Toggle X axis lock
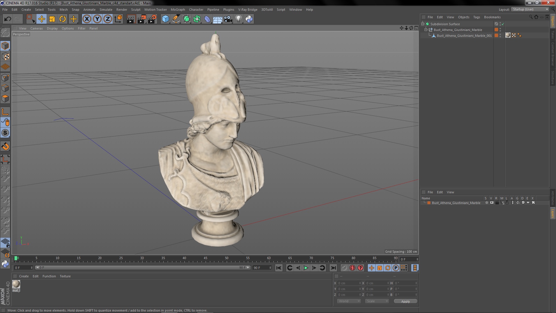Image resolution: width=556 pixels, height=313 pixels. pos(87,19)
